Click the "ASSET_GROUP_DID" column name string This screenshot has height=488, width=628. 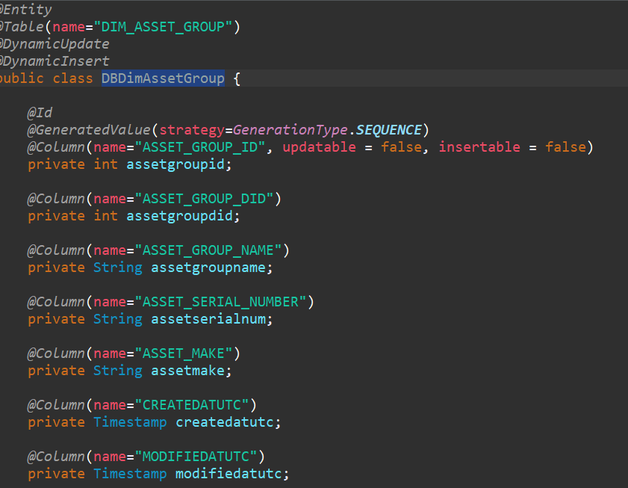[x=208, y=199]
